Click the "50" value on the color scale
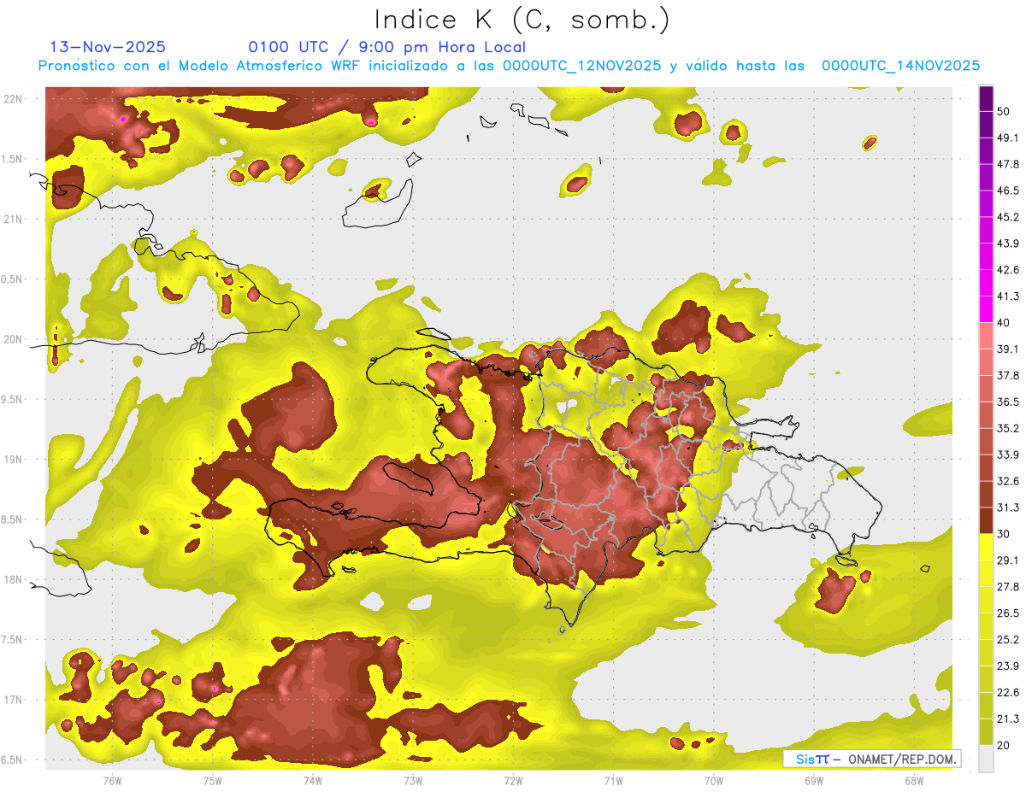Viewport: 1026px width, 792px height. (x=1004, y=111)
